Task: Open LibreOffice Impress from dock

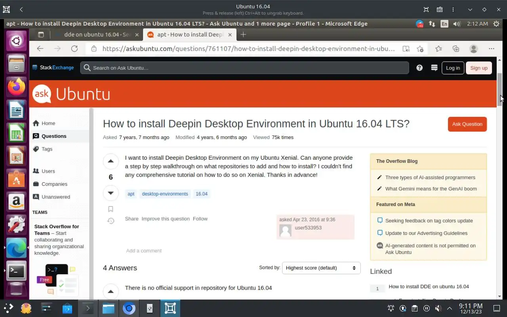Action: pos(16,156)
